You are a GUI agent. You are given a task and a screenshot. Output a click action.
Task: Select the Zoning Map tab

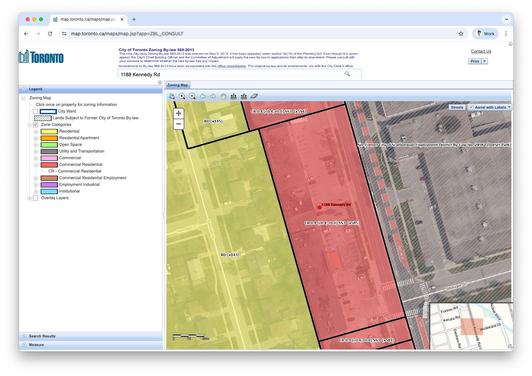coord(177,85)
